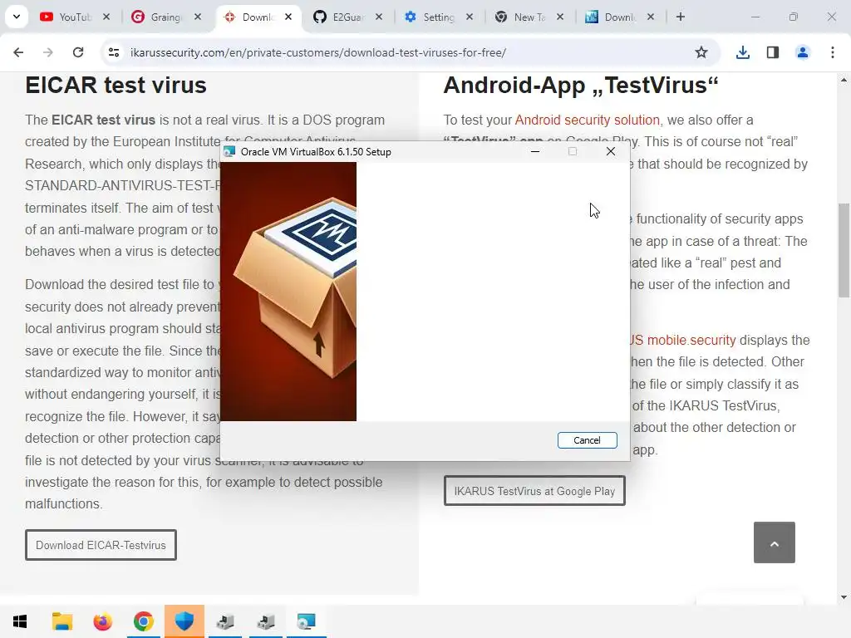Click the VirtualBox box artwork image
Screen dimensions: 851x638
288,292
